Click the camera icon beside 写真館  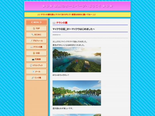33,59
